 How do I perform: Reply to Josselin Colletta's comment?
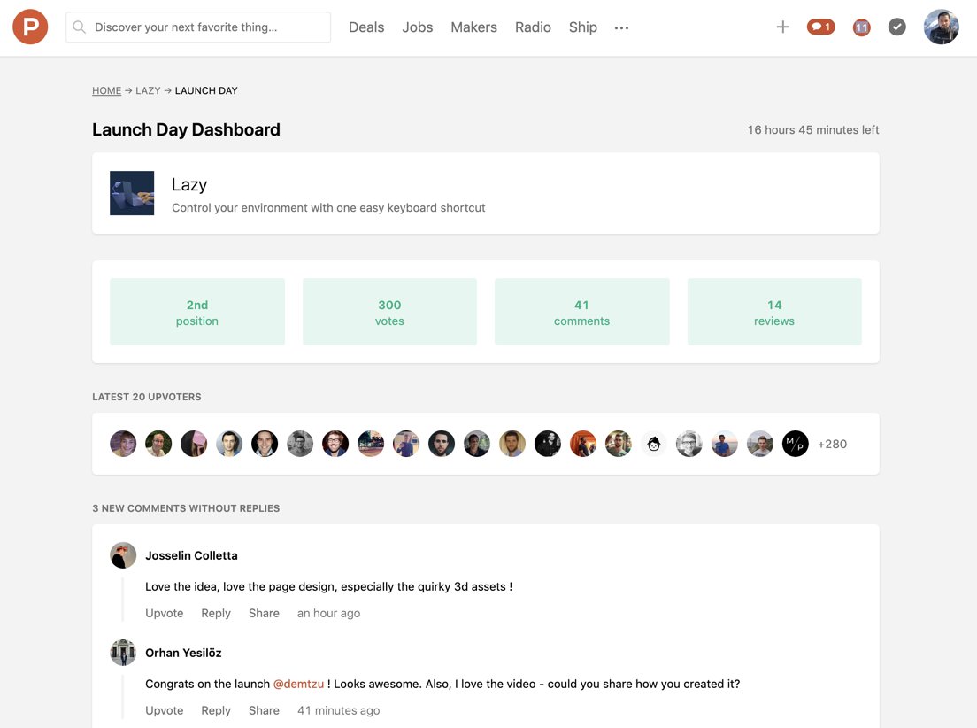coord(216,613)
